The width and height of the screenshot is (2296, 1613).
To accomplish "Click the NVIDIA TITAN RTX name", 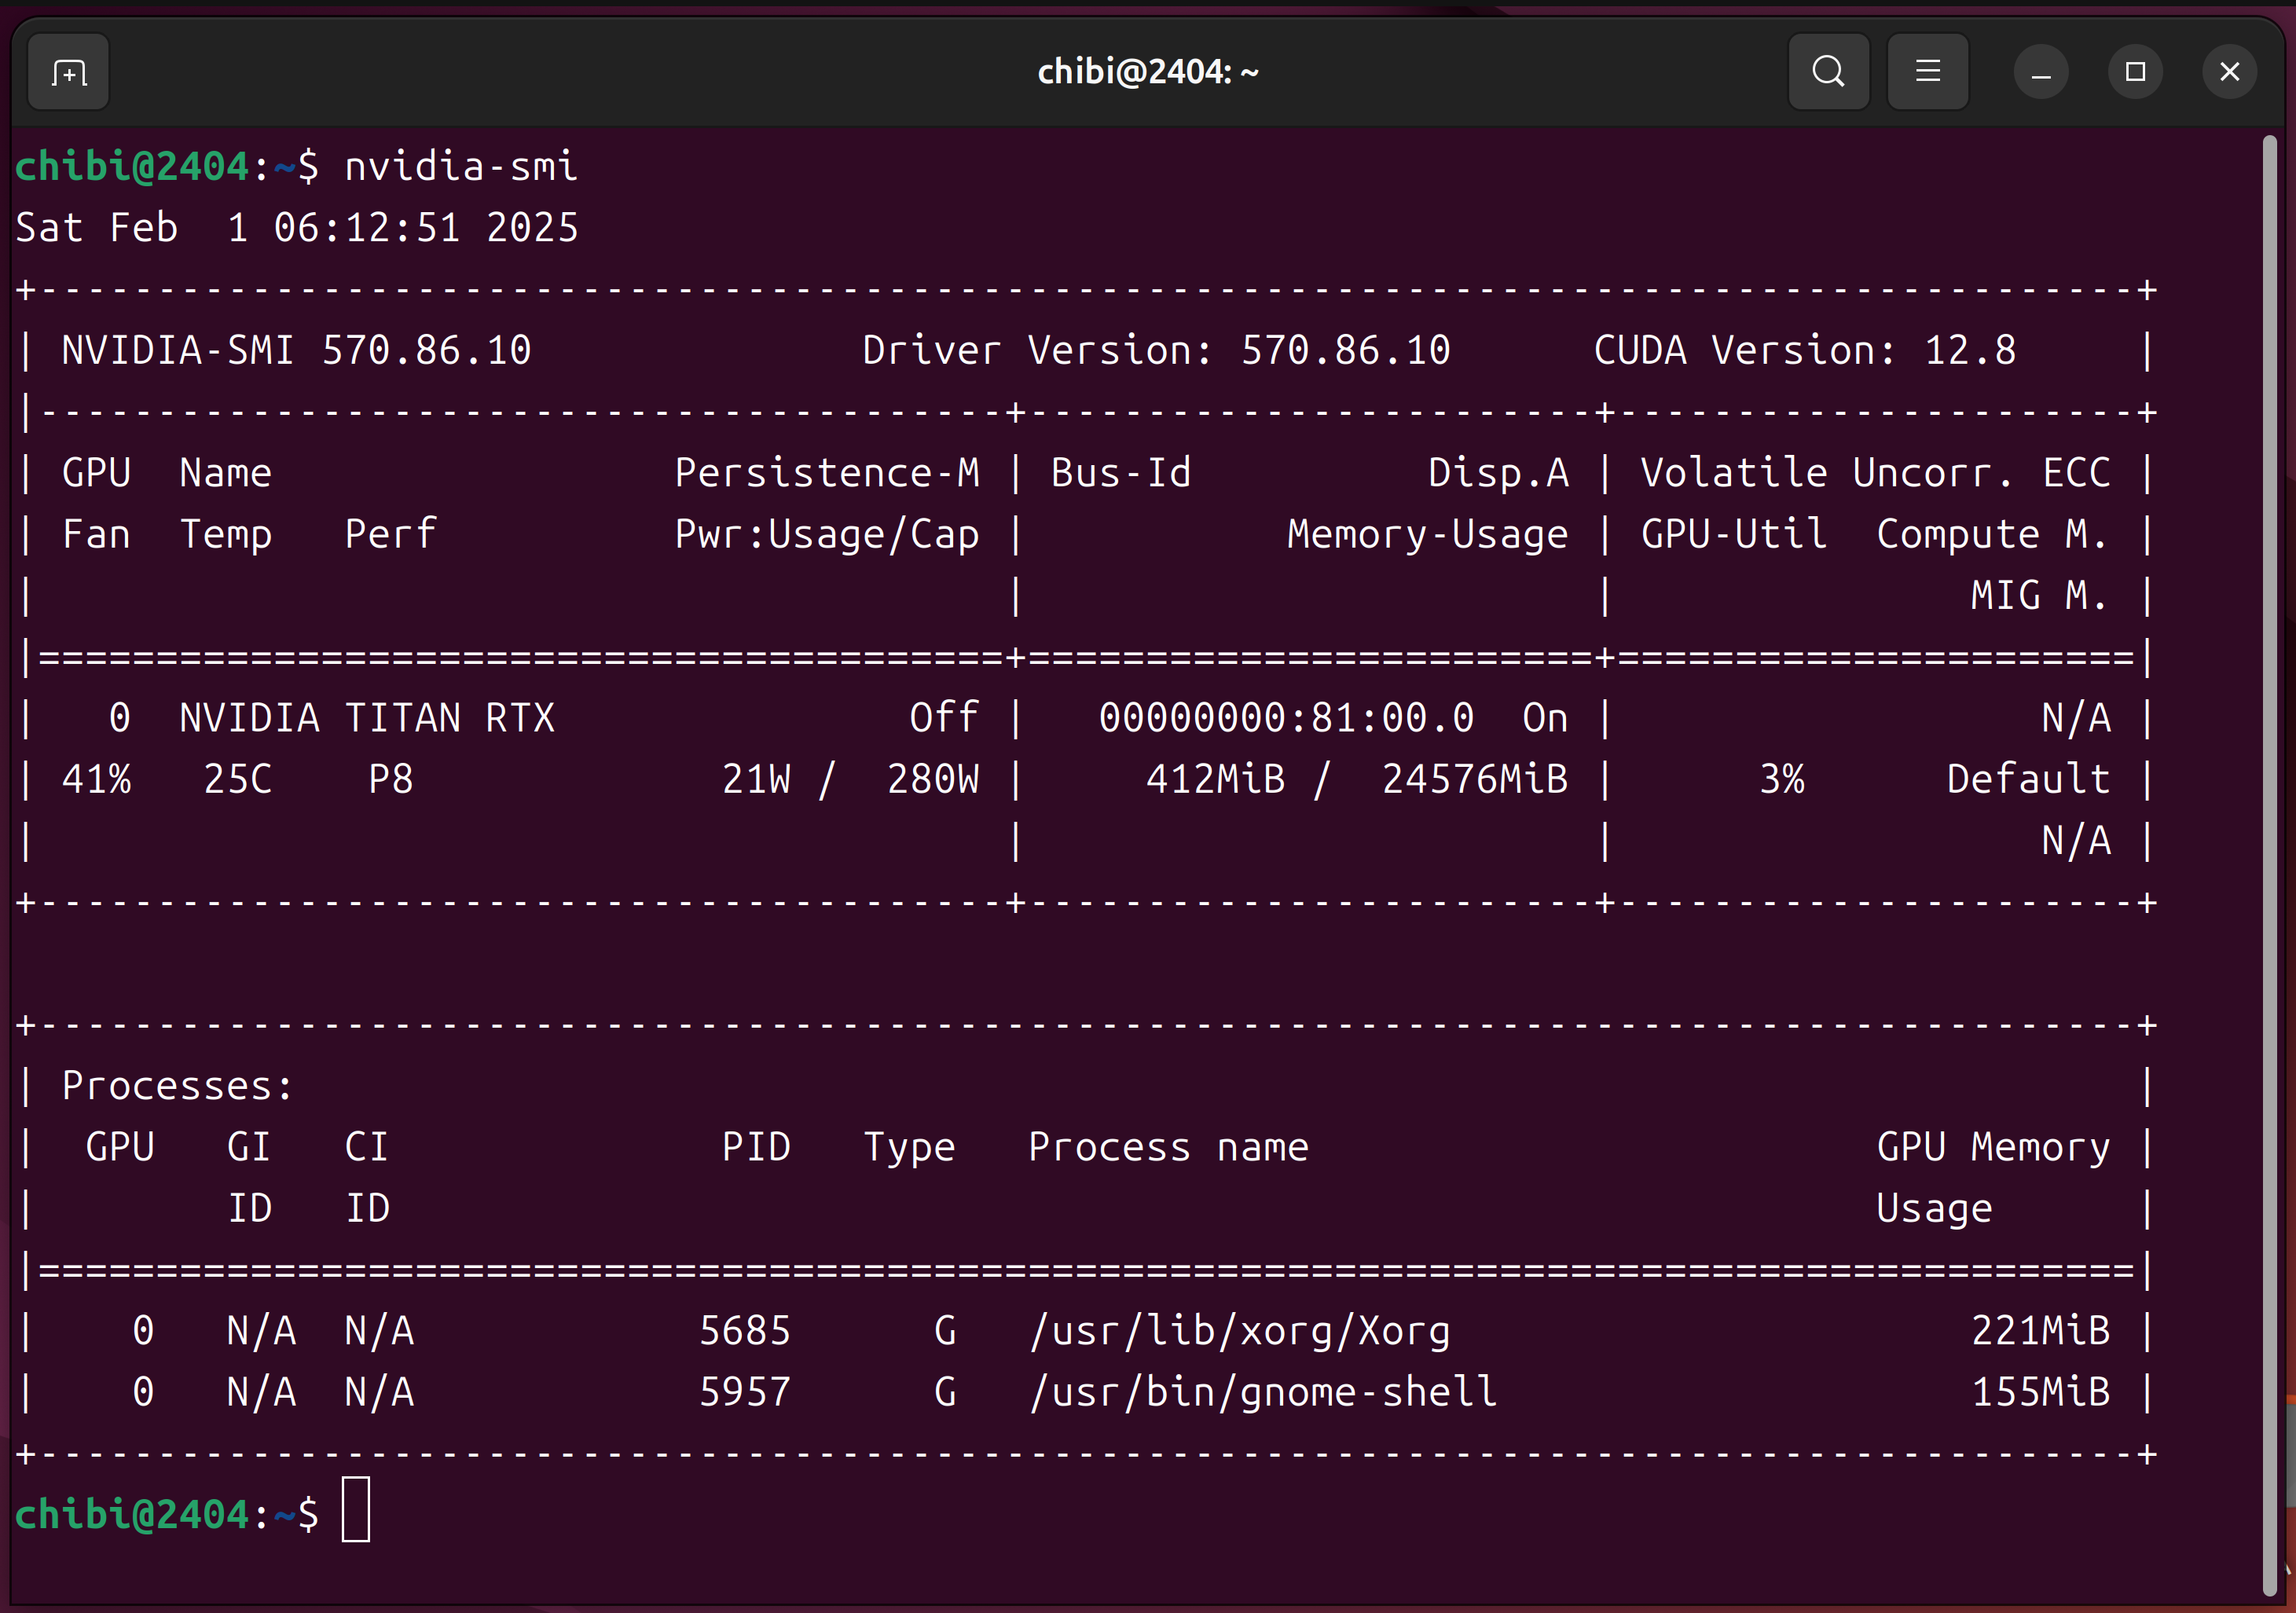I will (367, 718).
